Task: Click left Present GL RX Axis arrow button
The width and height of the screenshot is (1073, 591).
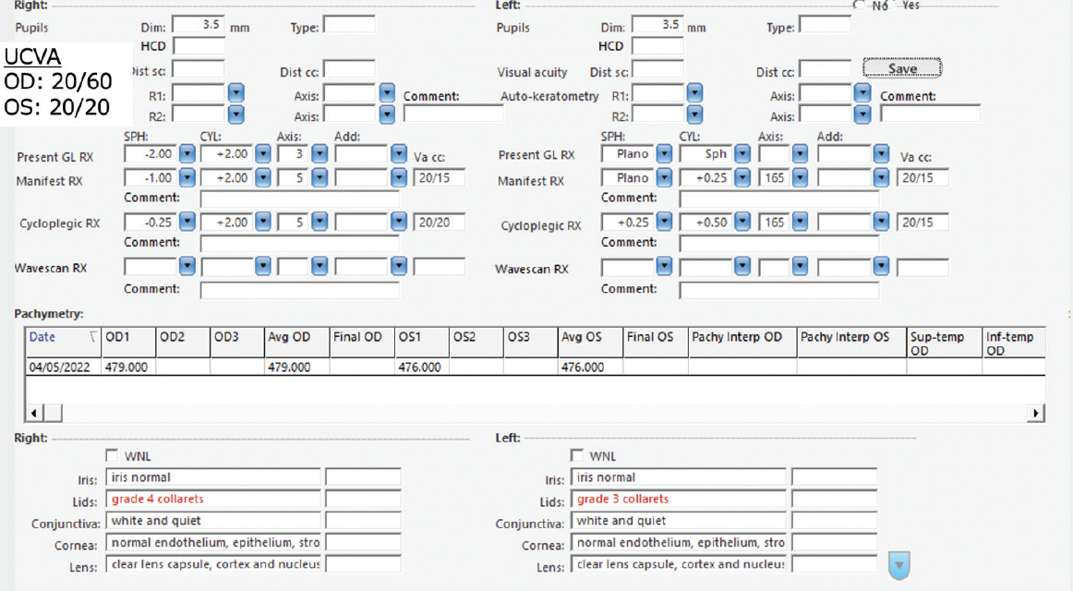Action: tap(798, 154)
